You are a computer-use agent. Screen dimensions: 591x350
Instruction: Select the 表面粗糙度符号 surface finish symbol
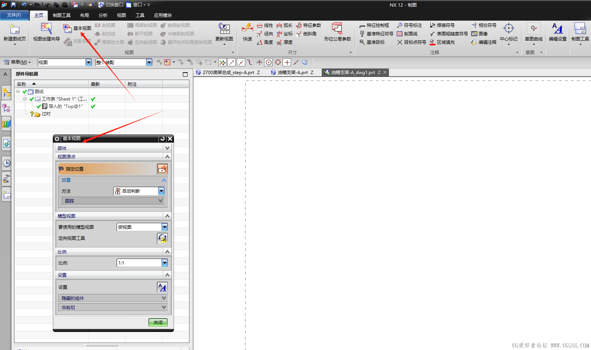(x=449, y=34)
